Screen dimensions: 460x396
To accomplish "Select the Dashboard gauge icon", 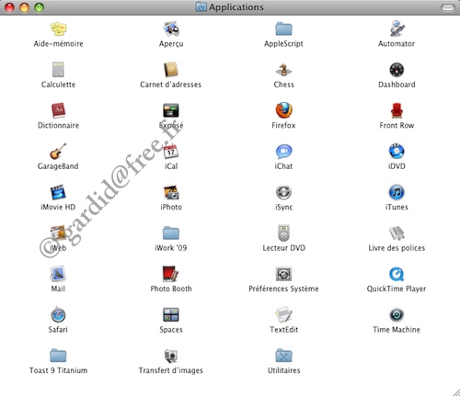I will click(x=397, y=70).
